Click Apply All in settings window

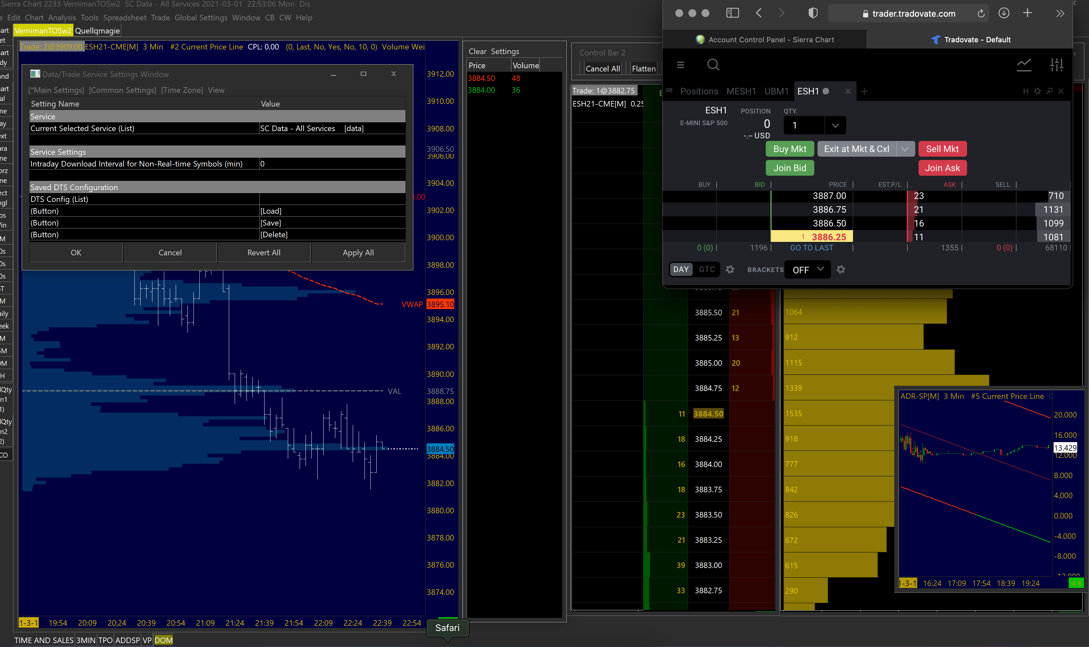(358, 252)
